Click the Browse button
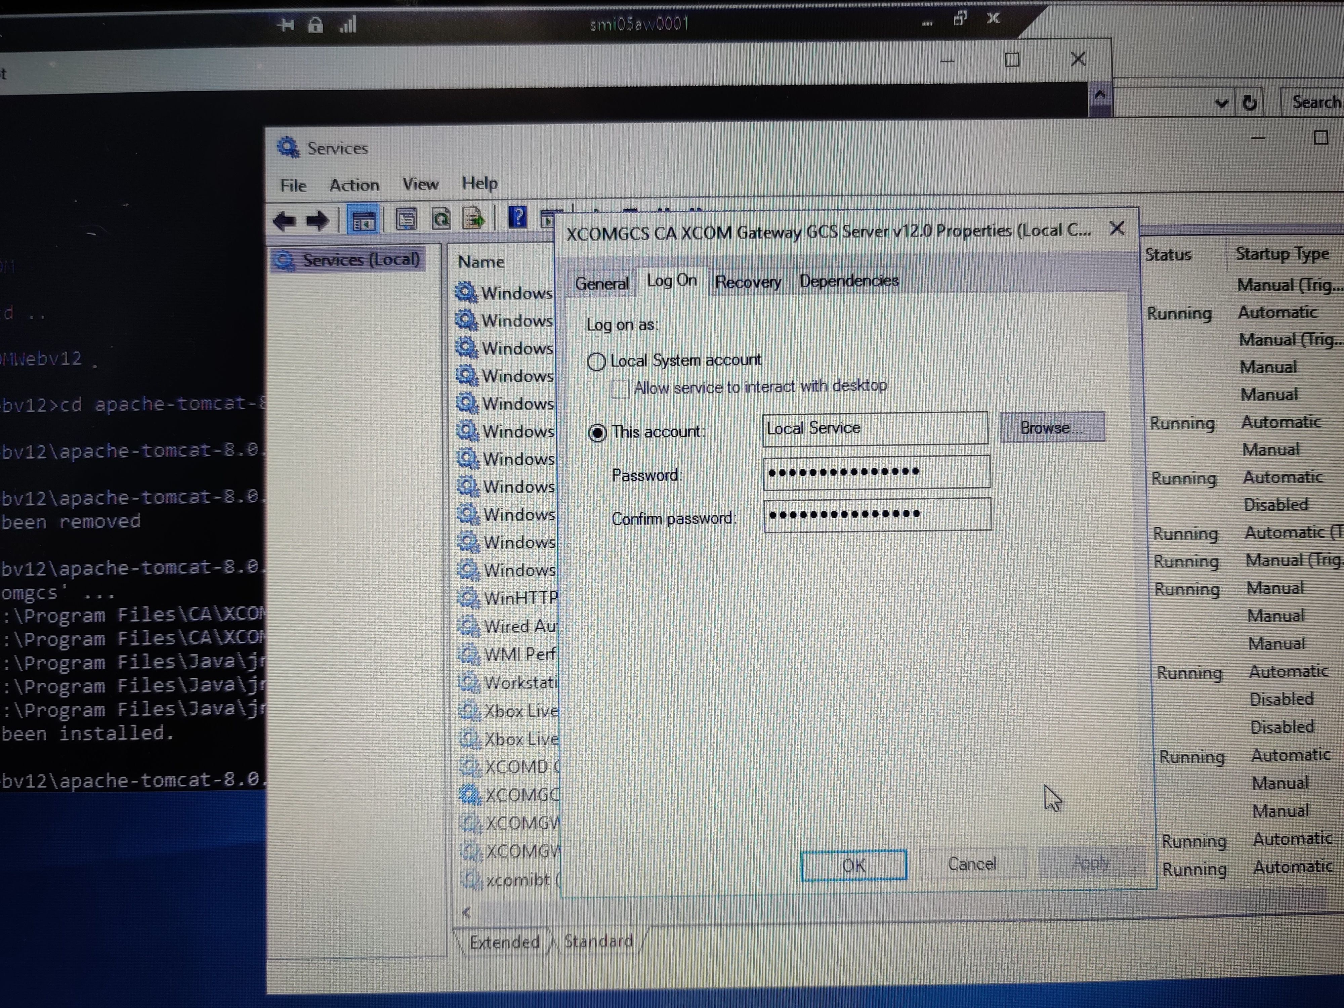 1051,428
